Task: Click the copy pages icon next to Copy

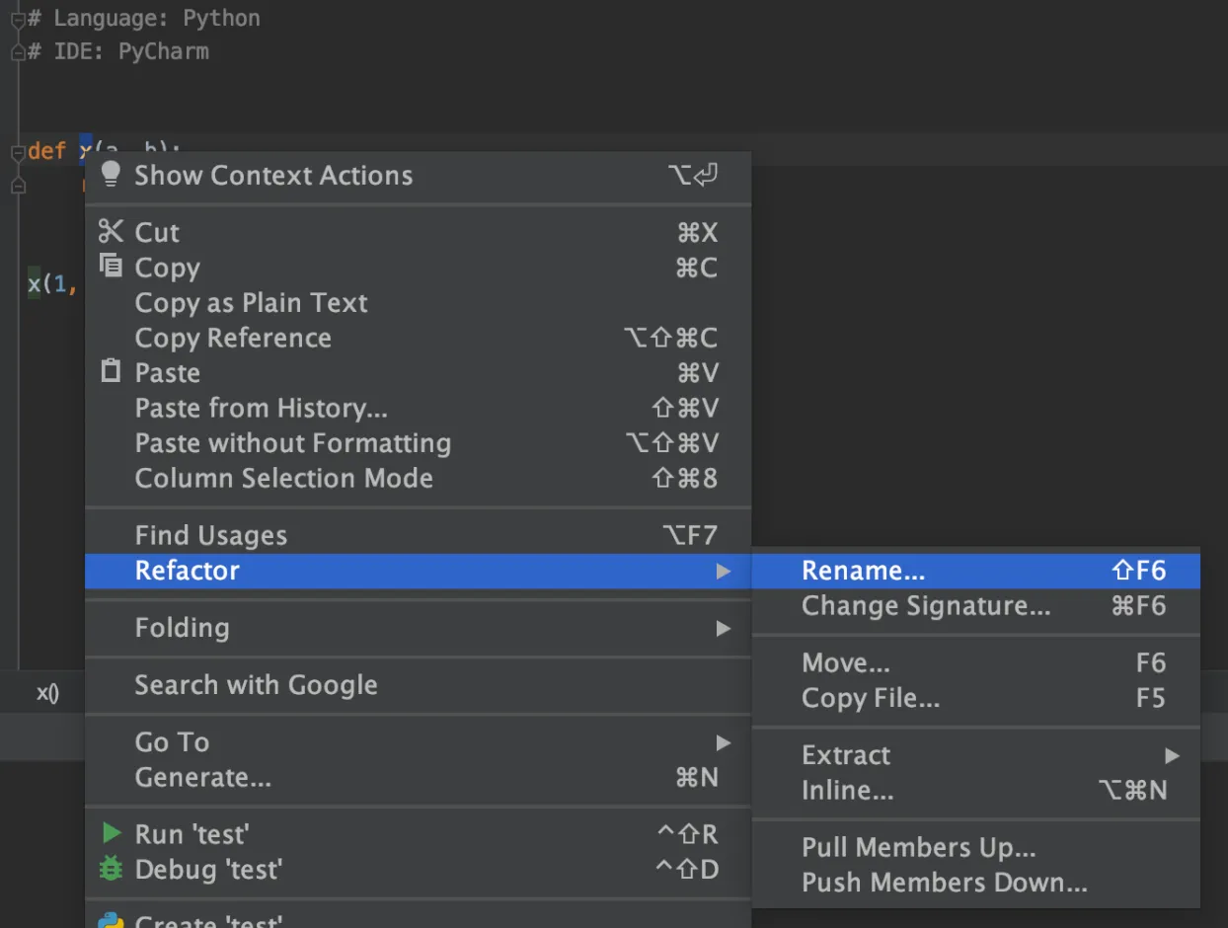Action: click(x=111, y=266)
